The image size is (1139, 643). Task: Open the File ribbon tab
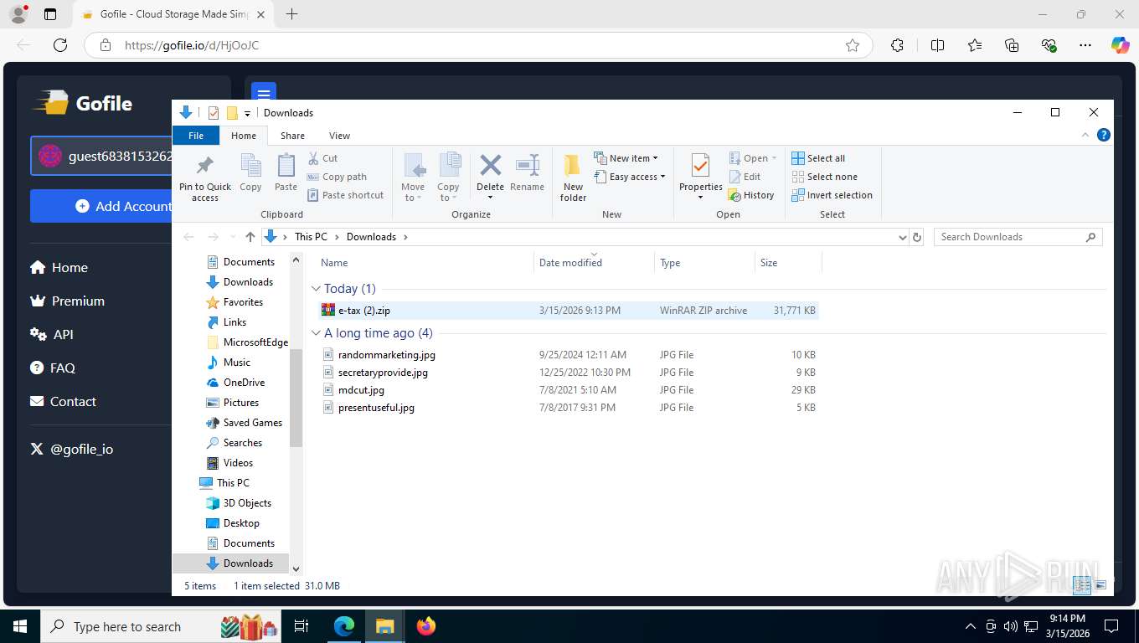pyautogui.click(x=196, y=136)
